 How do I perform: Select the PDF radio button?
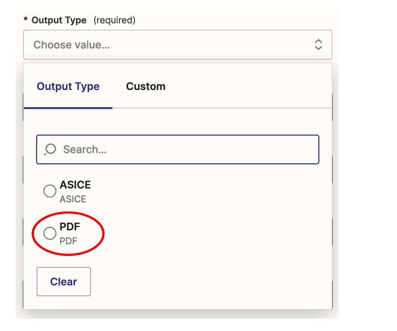click(x=50, y=233)
